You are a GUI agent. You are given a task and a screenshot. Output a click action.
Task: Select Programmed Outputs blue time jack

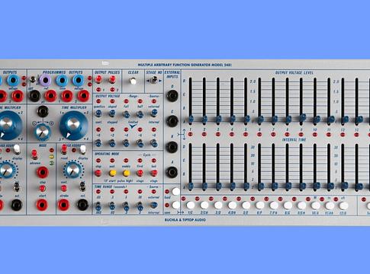pos(62,81)
